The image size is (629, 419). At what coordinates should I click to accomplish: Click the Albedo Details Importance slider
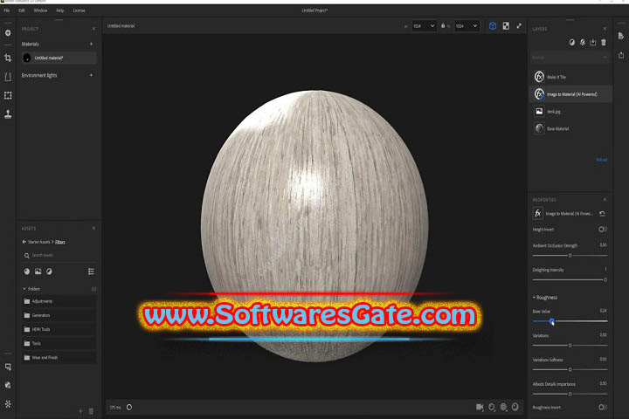(570, 394)
